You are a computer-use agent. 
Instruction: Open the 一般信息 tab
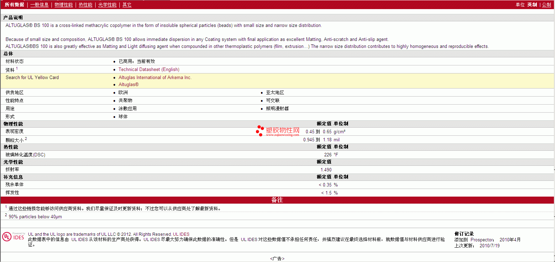40,5
